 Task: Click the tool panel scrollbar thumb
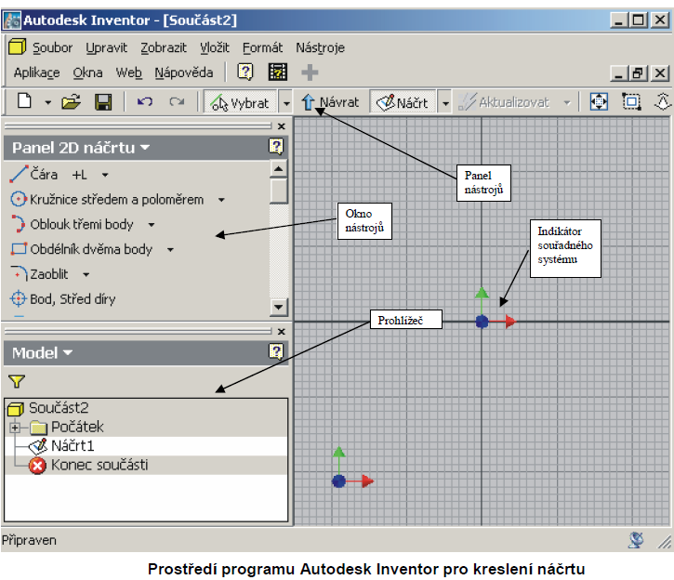[279, 191]
